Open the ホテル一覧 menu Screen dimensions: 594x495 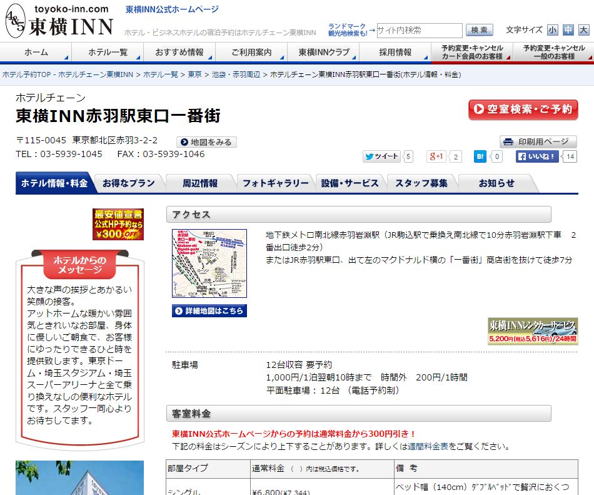pos(108,53)
